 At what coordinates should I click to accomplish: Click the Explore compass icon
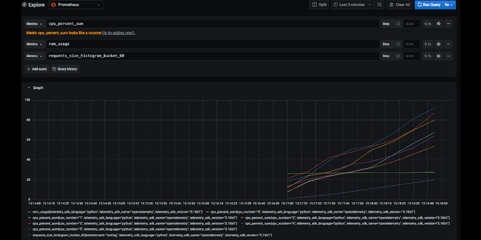(x=24, y=5)
